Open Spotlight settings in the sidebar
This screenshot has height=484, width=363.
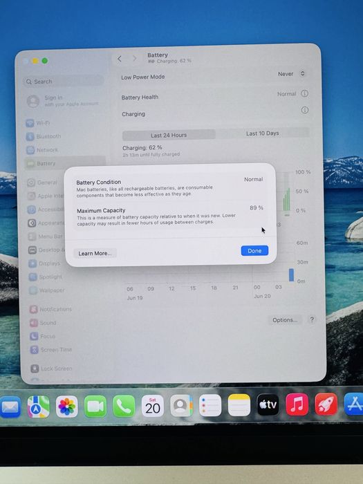point(46,277)
